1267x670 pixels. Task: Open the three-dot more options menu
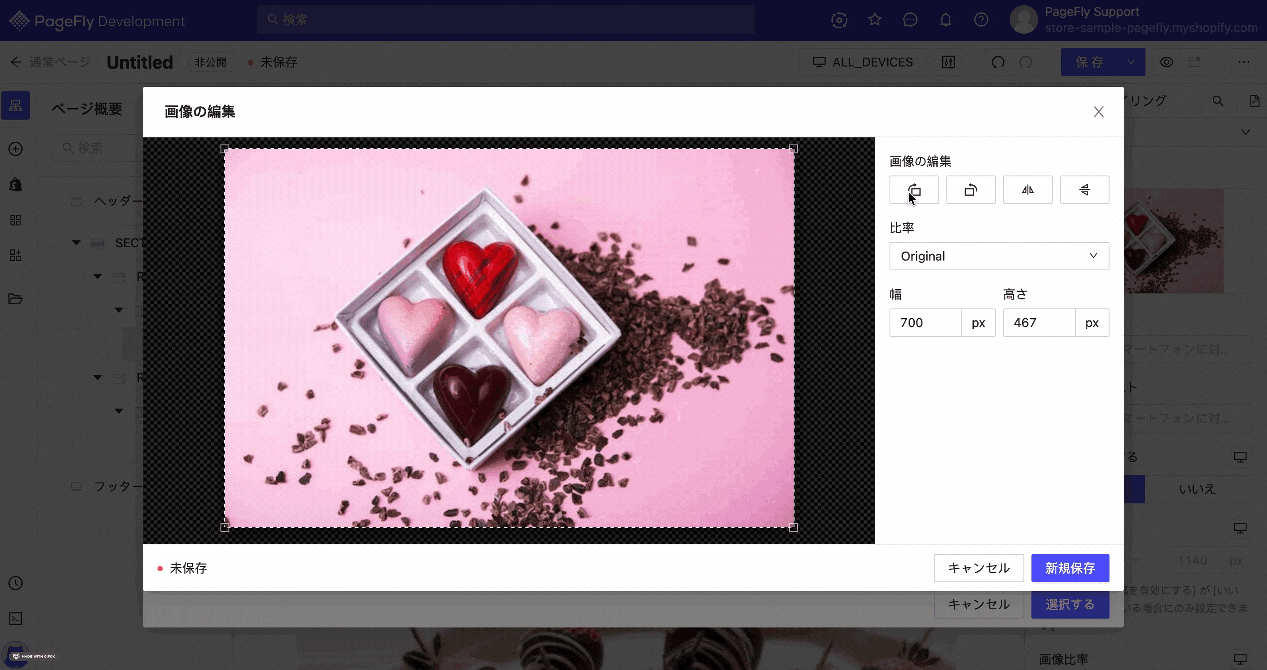(1244, 62)
